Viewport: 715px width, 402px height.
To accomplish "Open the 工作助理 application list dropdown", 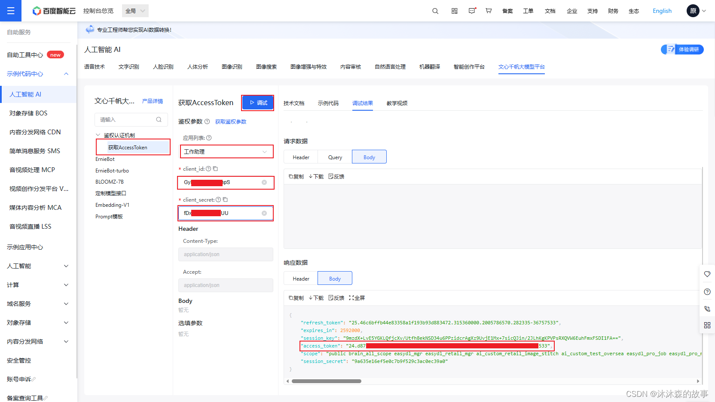I will point(226,151).
